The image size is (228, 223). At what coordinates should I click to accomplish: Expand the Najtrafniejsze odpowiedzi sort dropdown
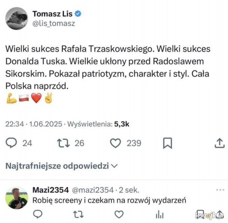(x=61, y=166)
